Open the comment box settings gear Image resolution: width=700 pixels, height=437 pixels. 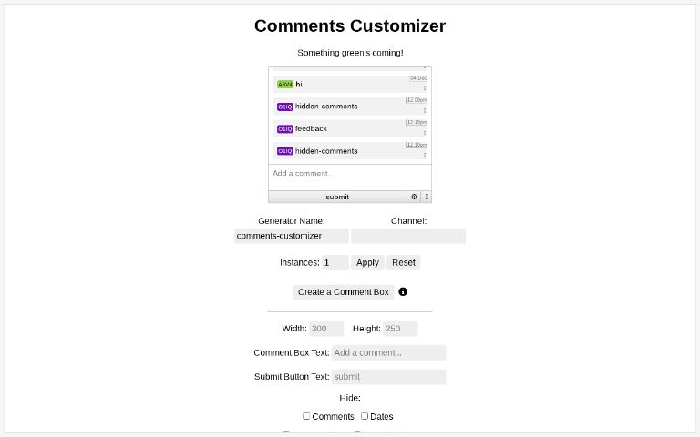(x=414, y=197)
